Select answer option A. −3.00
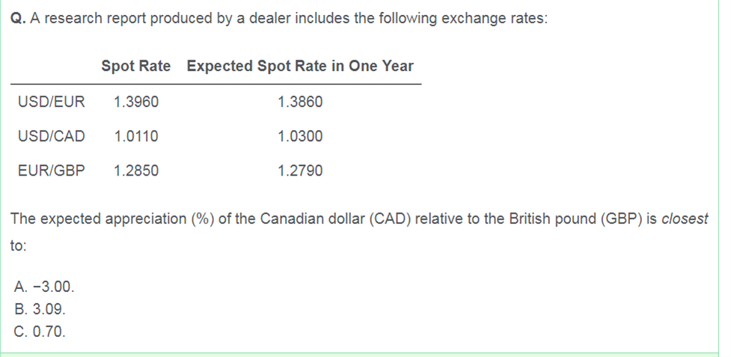Viewport: 731px width, 357px height. (x=44, y=287)
